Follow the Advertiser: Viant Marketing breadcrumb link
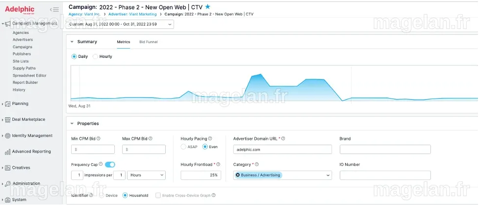The width and height of the screenshot is (479, 205). click(x=132, y=14)
